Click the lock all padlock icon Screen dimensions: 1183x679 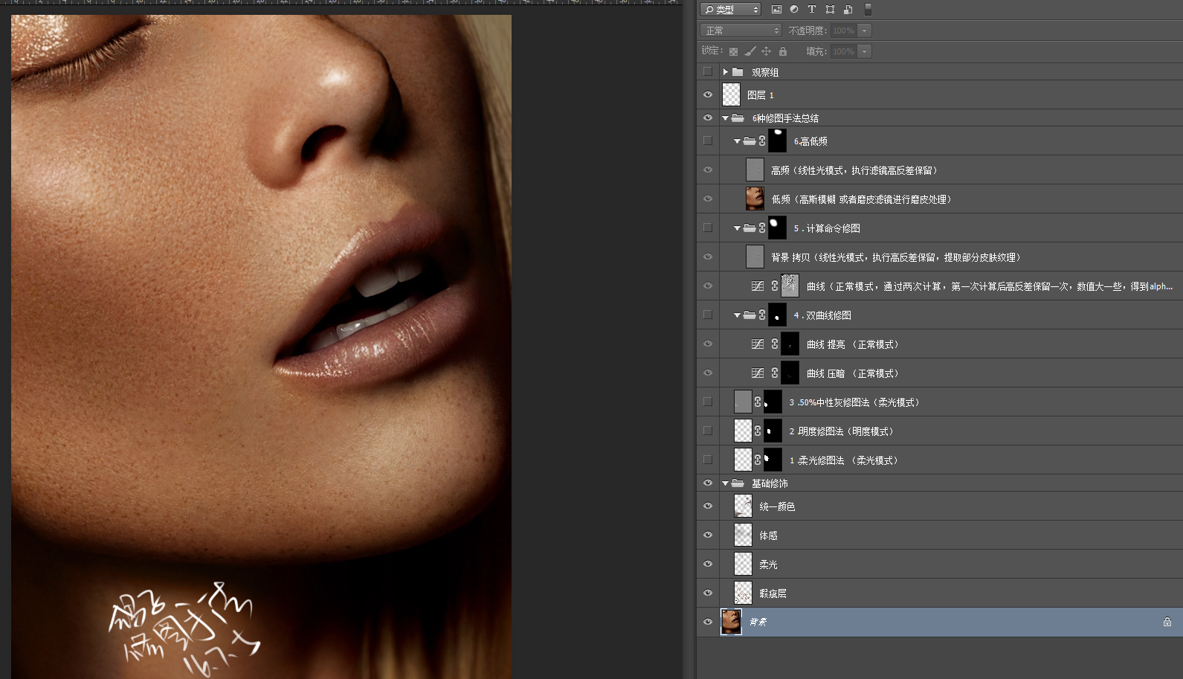tap(783, 51)
